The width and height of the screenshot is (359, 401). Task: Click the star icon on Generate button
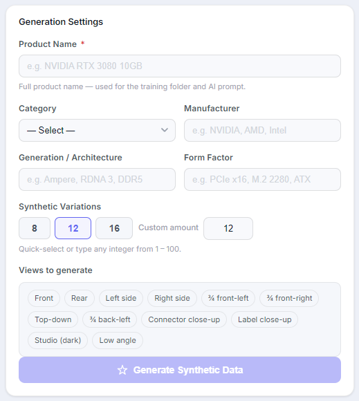[x=122, y=370]
